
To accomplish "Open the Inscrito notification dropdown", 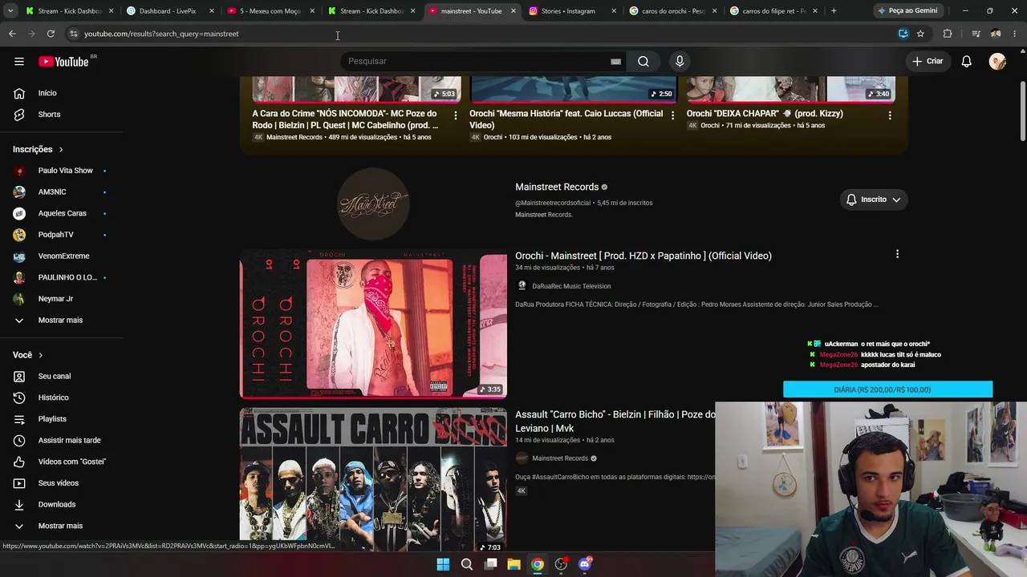I will click(874, 200).
